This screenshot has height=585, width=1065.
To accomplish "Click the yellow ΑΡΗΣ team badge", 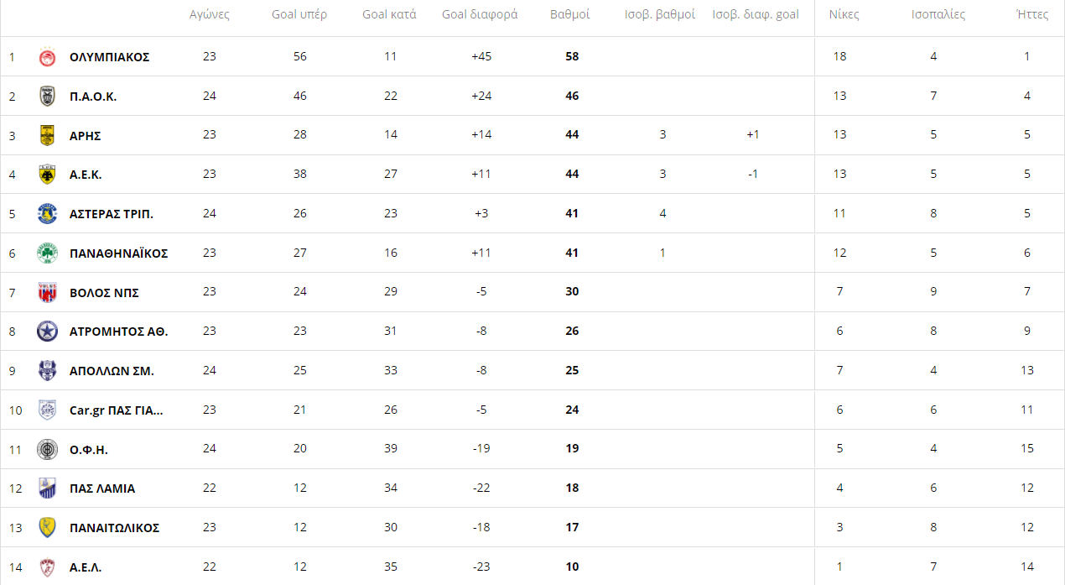I will pos(47,135).
